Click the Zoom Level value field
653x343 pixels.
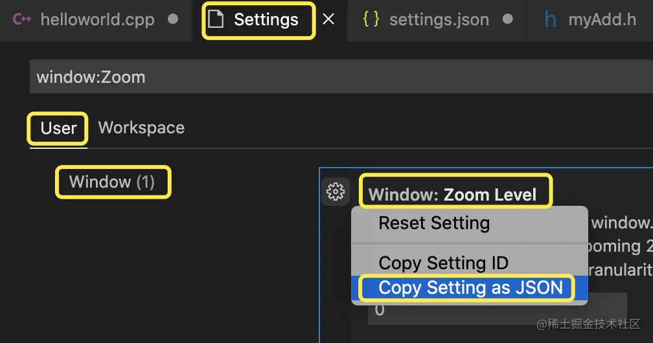(492, 310)
